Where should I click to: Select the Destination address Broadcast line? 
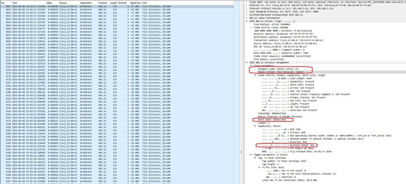[x=285, y=37]
